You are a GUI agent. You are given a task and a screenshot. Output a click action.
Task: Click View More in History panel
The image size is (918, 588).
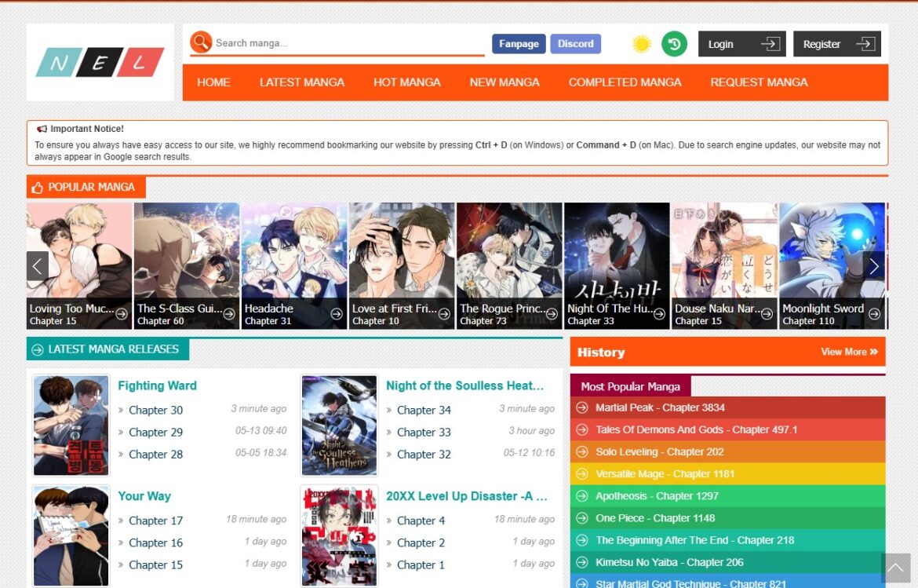coord(850,352)
